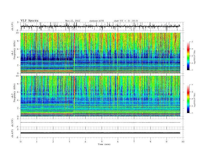Viewport: 206px width, 159px height.
Task: Click time axis tick label "7"
Action: point(134,142)
